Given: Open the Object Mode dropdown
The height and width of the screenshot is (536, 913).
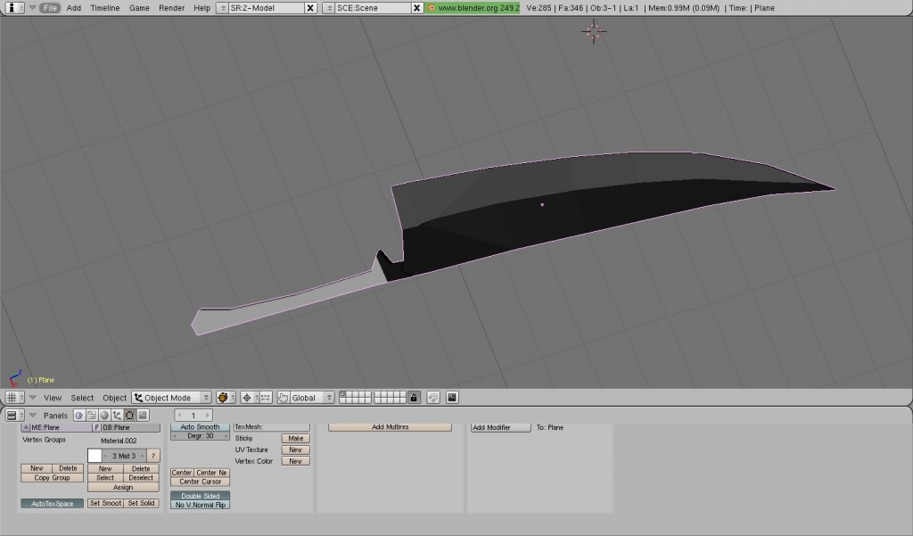Looking at the screenshot, I should pos(169,397).
